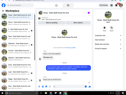This screenshot has height=95, width=126.
Task: Click the $700 listing thumbnail in the Marketplace banner
Action: click(39, 18)
